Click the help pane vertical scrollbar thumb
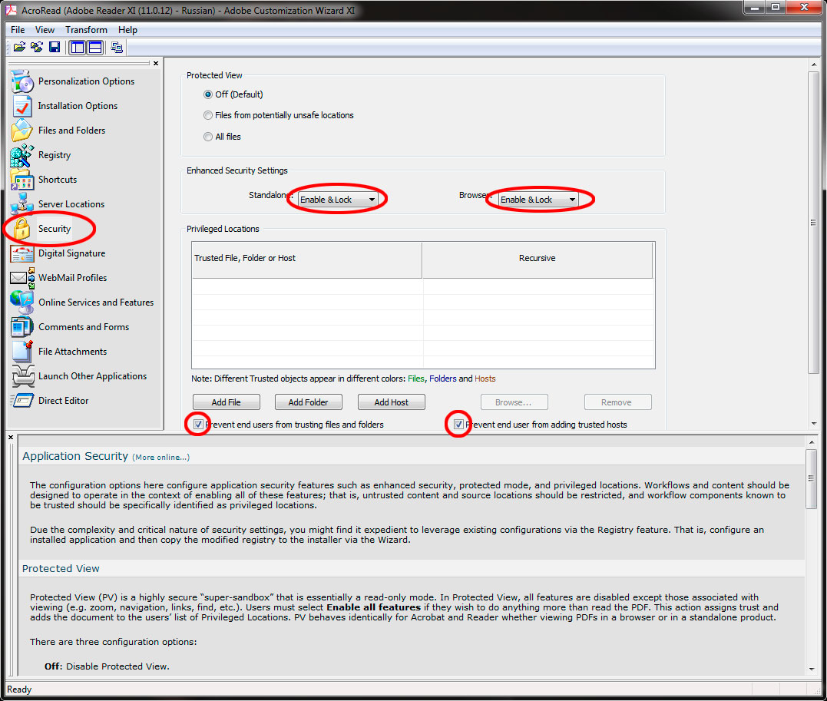 tap(812, 478)
